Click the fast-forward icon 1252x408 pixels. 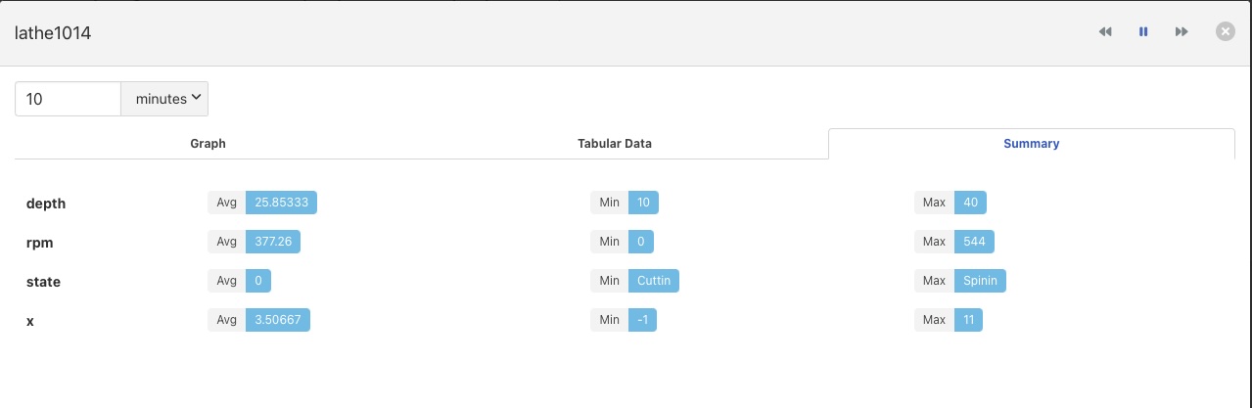pyautogui.click(x=1182, y=32)
